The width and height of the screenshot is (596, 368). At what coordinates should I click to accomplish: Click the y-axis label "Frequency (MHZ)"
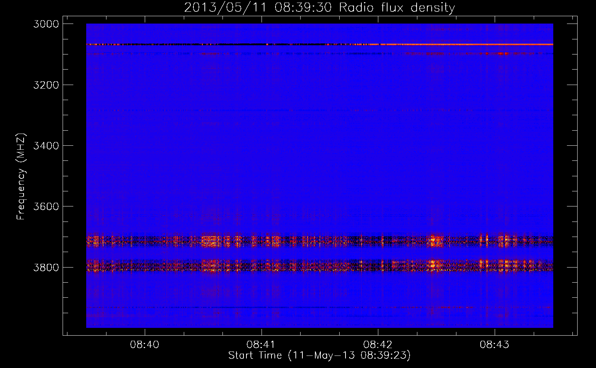[x=21, y=177]
